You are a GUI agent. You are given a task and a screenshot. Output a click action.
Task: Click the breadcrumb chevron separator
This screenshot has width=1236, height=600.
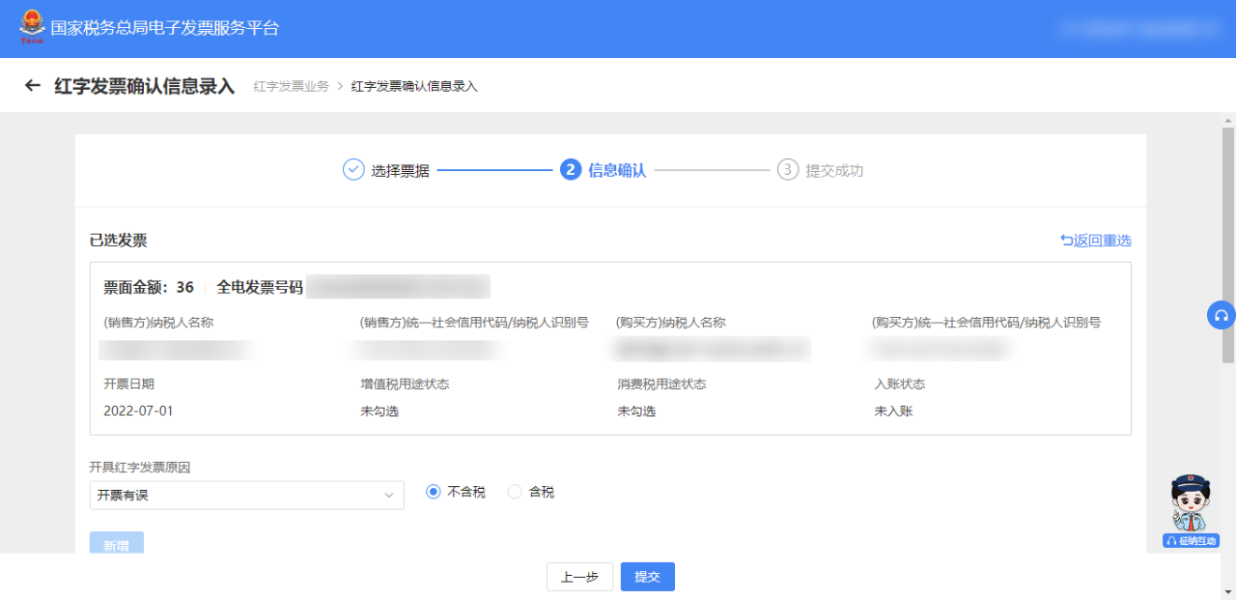(340, 87)
